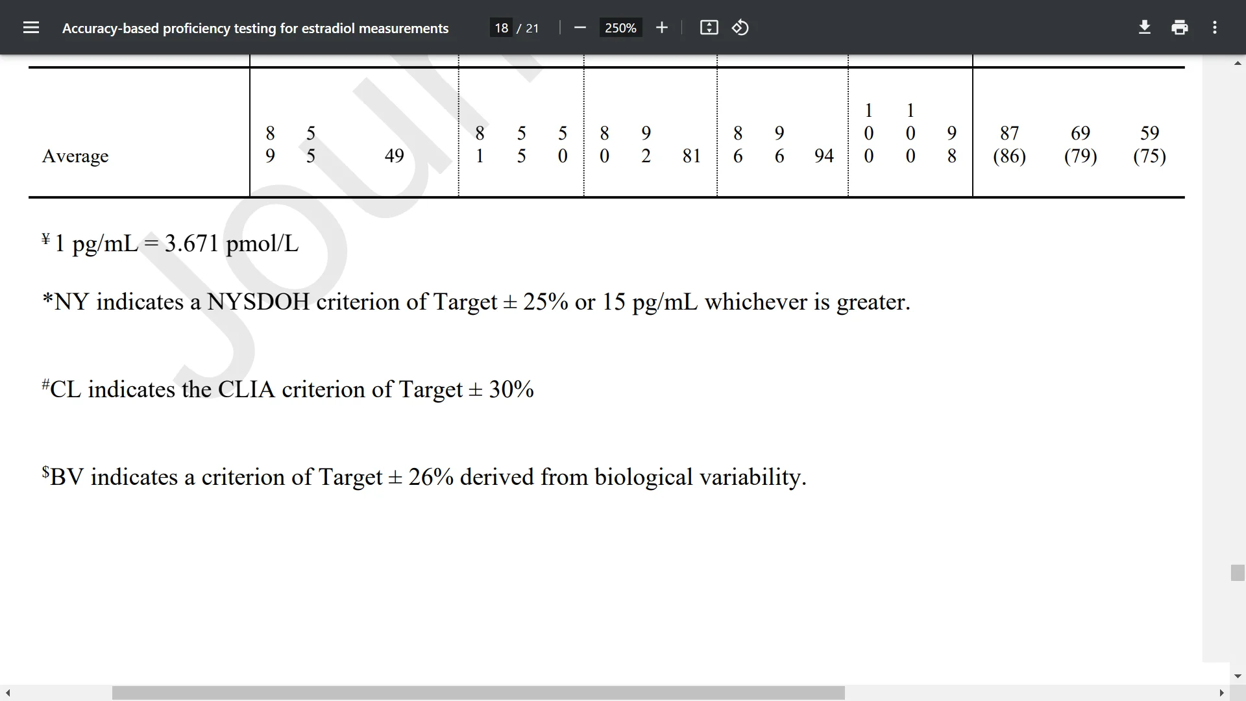
Task: Click the scroll right arrow
Action: [1221, 693]
